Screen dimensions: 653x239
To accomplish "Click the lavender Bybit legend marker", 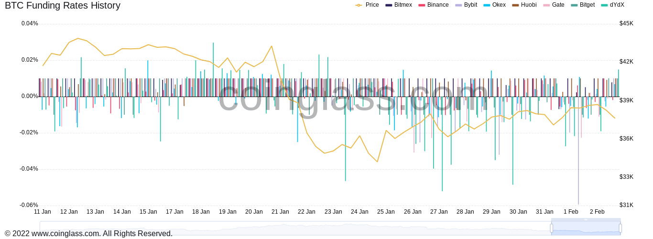I will (458, 5).
